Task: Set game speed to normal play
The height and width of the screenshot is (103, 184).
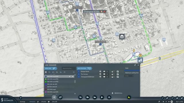Action: [166, 102]
